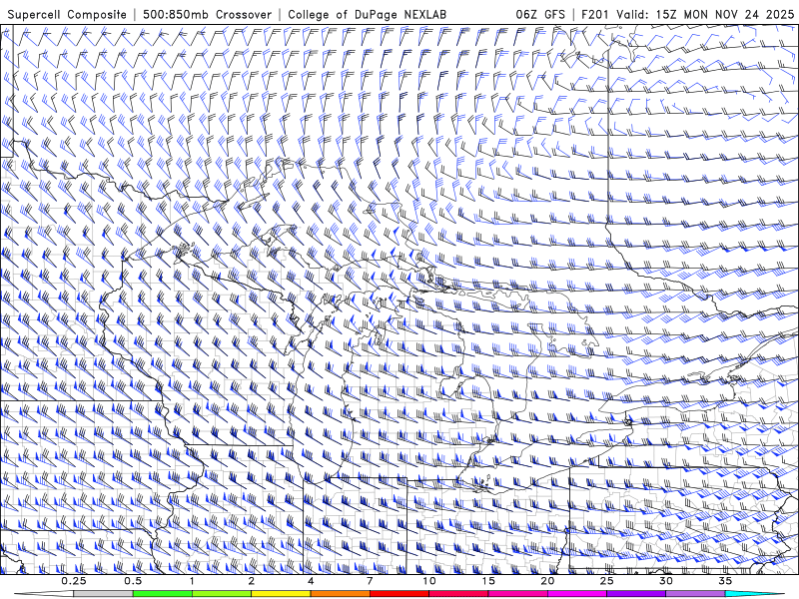The width and height of the screenshot is (799, 599).
Task: Click the cyan above-35 color bar arrow
Action: coord(756,594)
